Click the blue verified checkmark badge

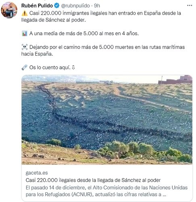pyautogui.click(x=57, y=6)
